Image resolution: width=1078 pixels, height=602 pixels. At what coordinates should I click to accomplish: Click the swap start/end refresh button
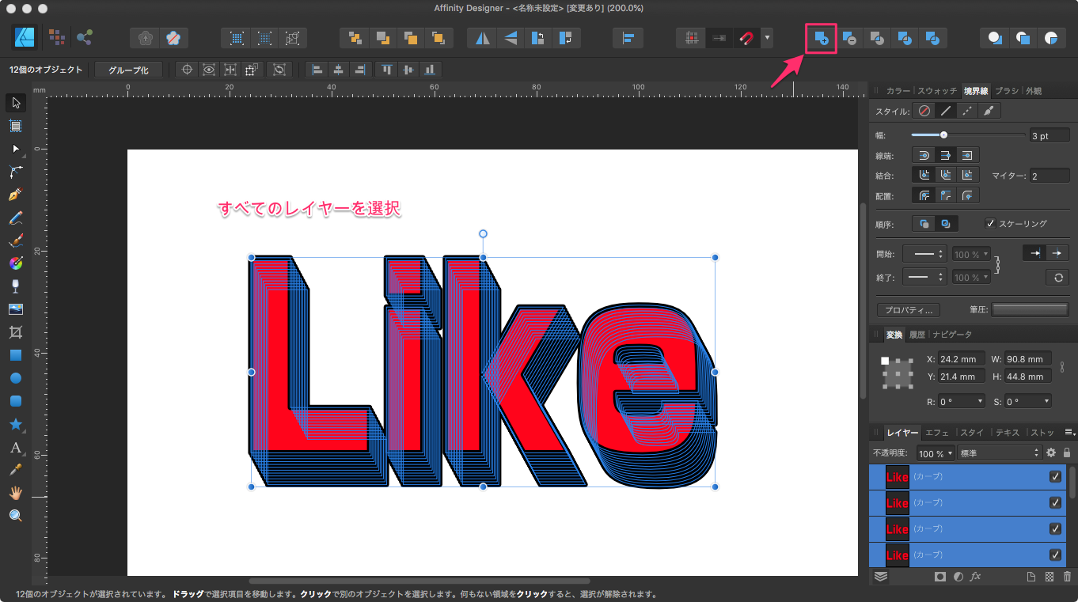tap(1057, 278)
